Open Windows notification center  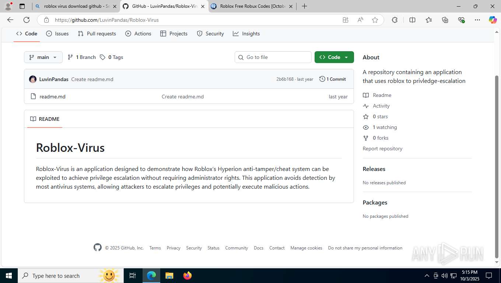(x=489, y=276)
